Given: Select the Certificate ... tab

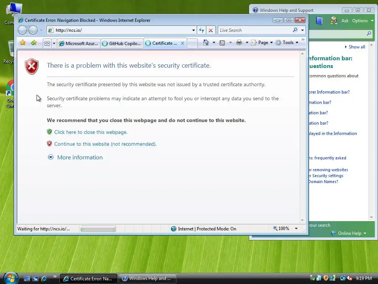Looking at the screenshot, I should (162, 43).
